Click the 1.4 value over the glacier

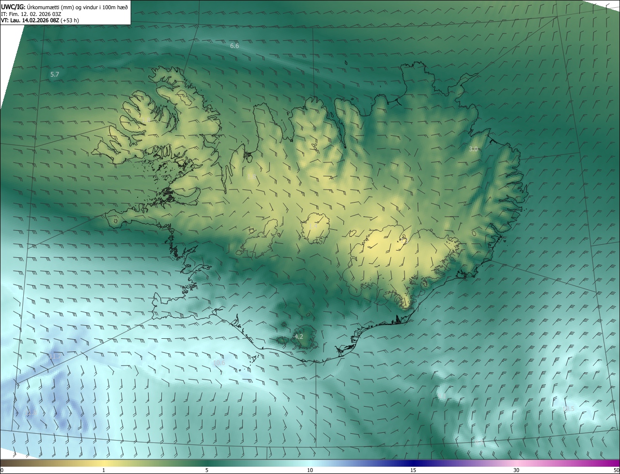pyautogui.click(x=313, y=226)
